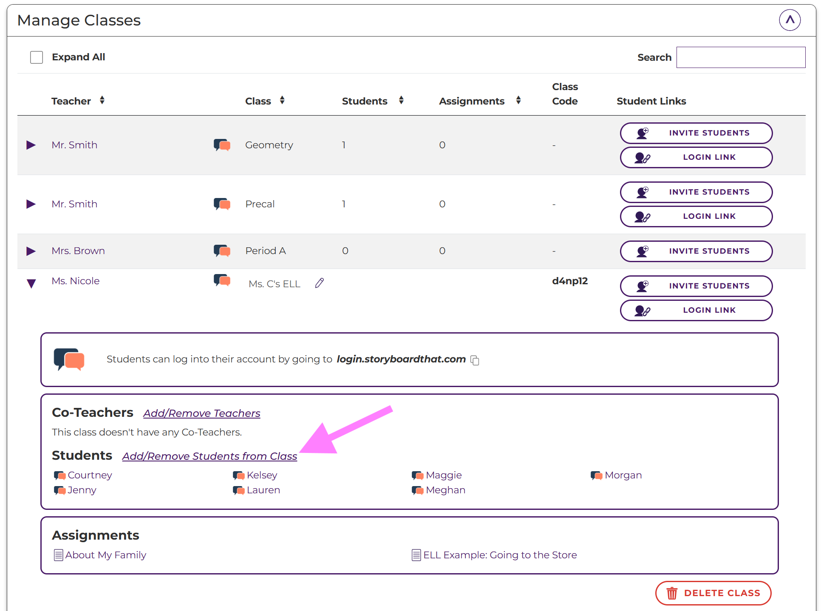Expand the Mr. Smith Geometry row

click(x=31, y=145)
